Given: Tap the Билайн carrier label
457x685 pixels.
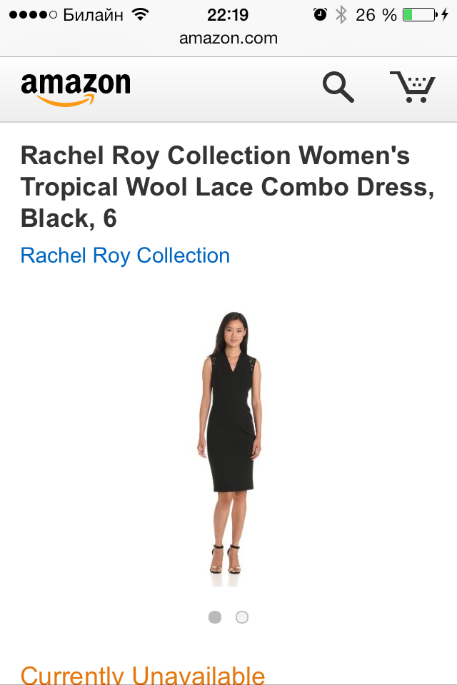Looking at the screenshot, I should coord(93,15).
